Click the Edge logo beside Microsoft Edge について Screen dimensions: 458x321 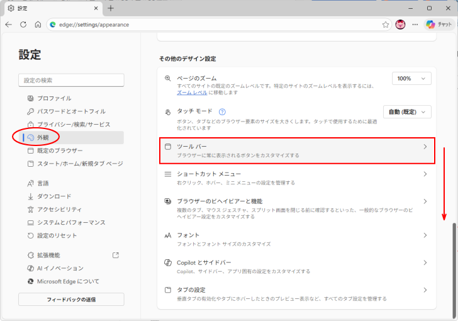click(30, 281)
